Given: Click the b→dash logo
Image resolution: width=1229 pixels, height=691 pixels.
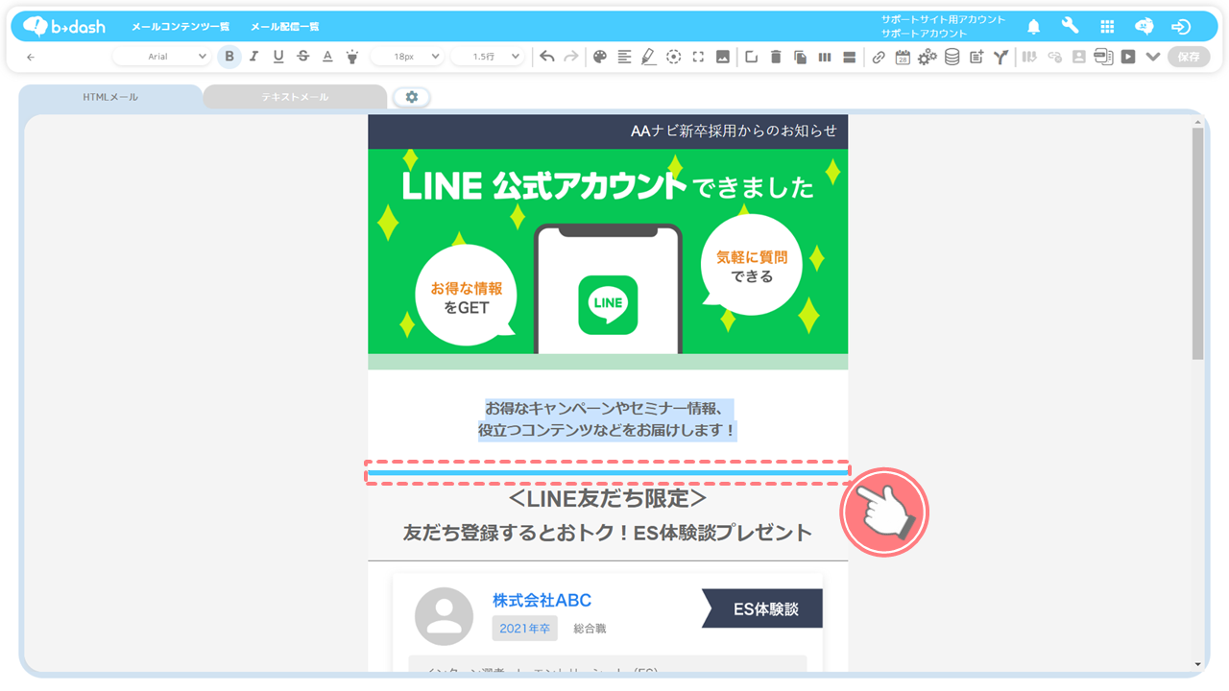Looking at the screenshot, I should pyautogui.click(x=64, y=26).
